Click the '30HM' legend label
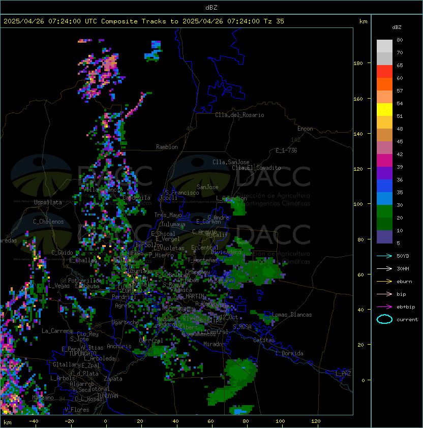 [403, 268]
